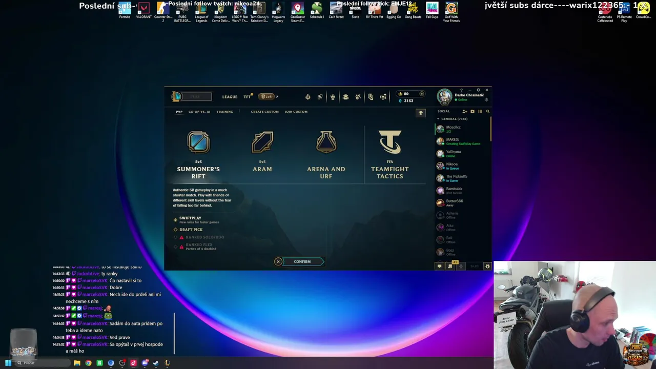Viewport: 656px width, 369px height.
Task: Open the League menu item
Action: coord(230,97)
